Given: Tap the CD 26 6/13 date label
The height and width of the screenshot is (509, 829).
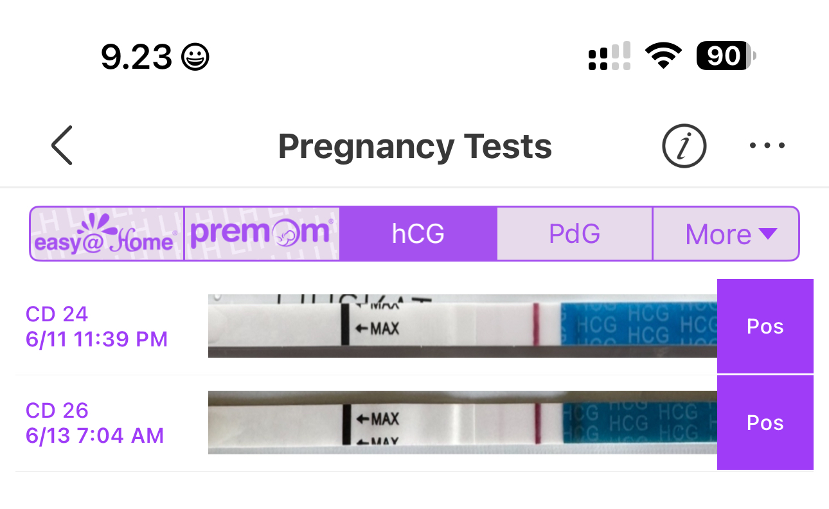Looking at the screenshot, I should pos(94,423).
